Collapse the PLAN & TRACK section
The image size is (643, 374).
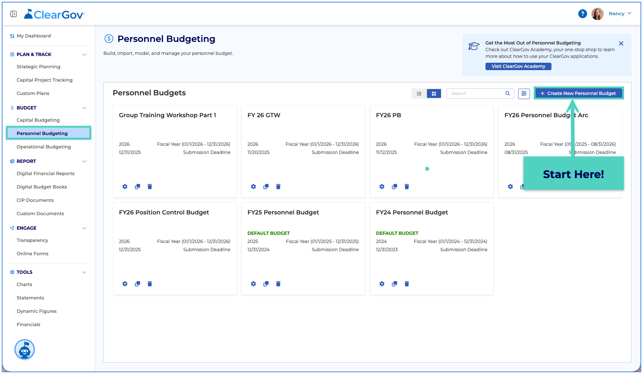point(84,55)
